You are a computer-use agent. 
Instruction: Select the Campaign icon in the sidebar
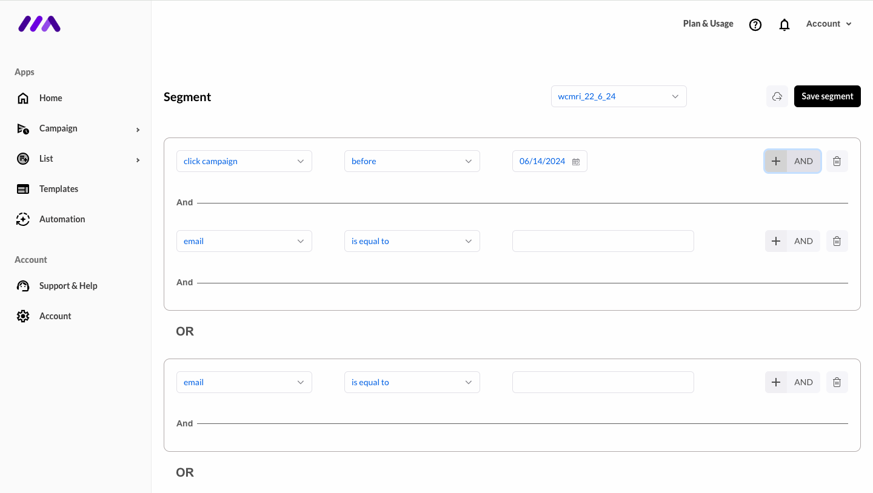[22, 128]
